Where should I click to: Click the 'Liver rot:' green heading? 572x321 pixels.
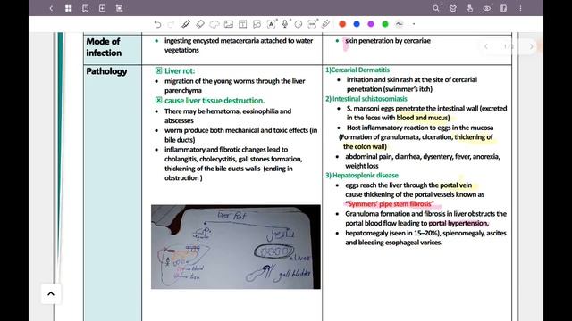(x=180, y=71)
